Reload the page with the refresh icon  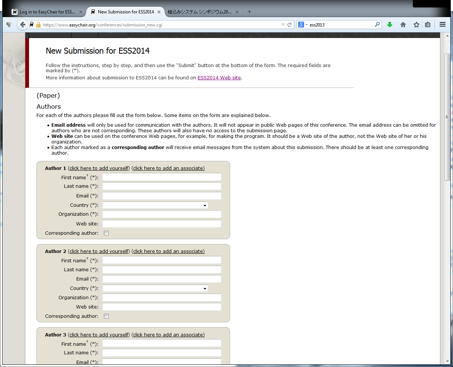coord(289,25)
